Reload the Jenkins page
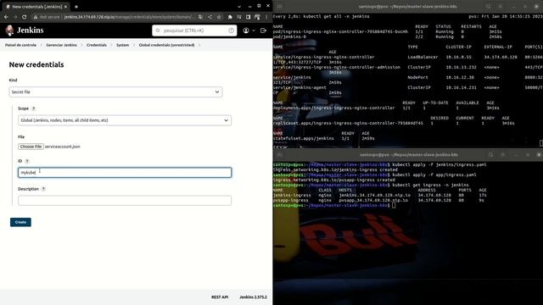Screen dimensions: 543x305 pyautogui.click(x=25, y=17)
